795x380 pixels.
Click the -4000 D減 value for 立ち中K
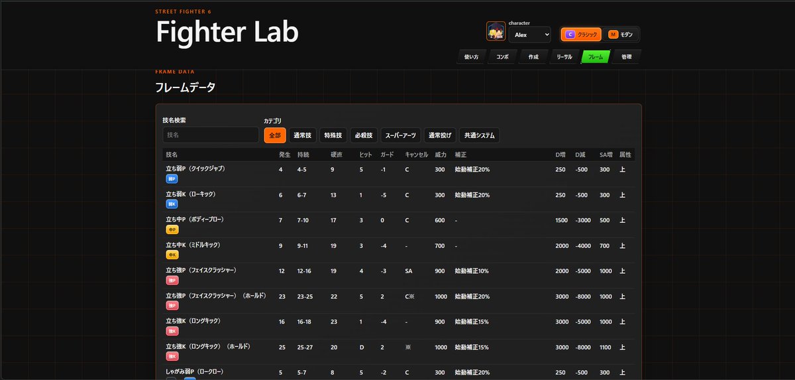582,245
